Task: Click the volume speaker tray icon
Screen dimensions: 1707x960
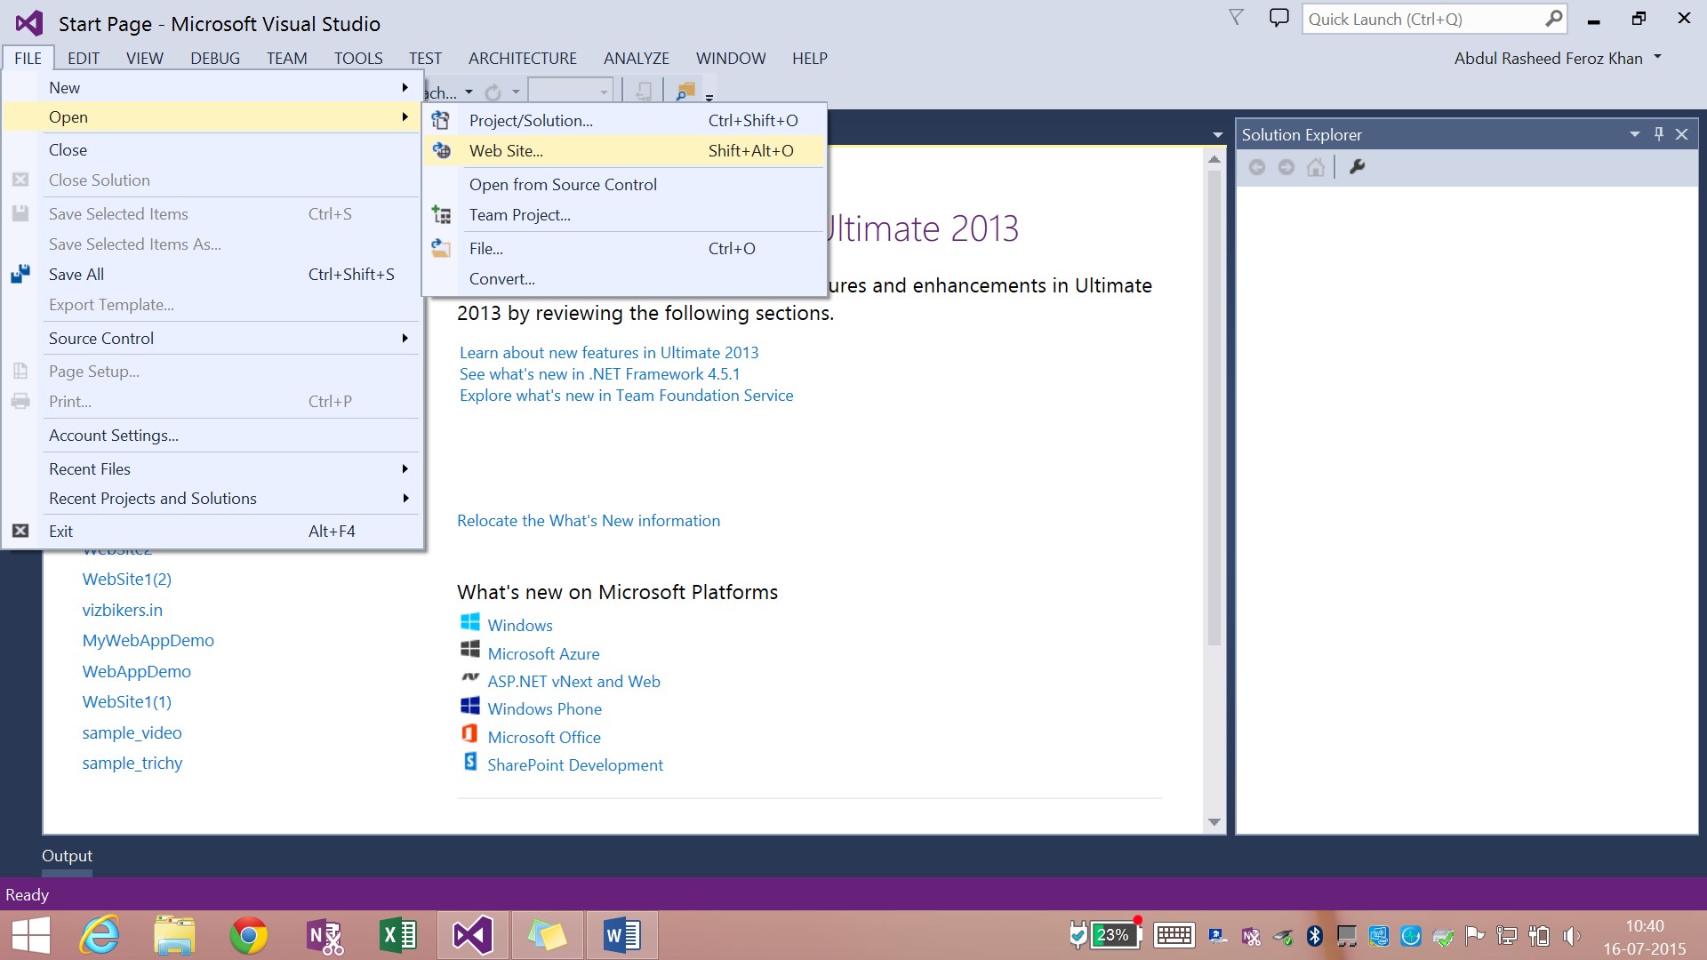Action: (1571, 935)
